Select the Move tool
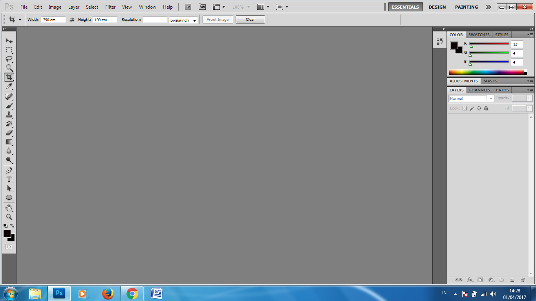The height and width of the screenshot is (301, 536). [x=9, y=40]
